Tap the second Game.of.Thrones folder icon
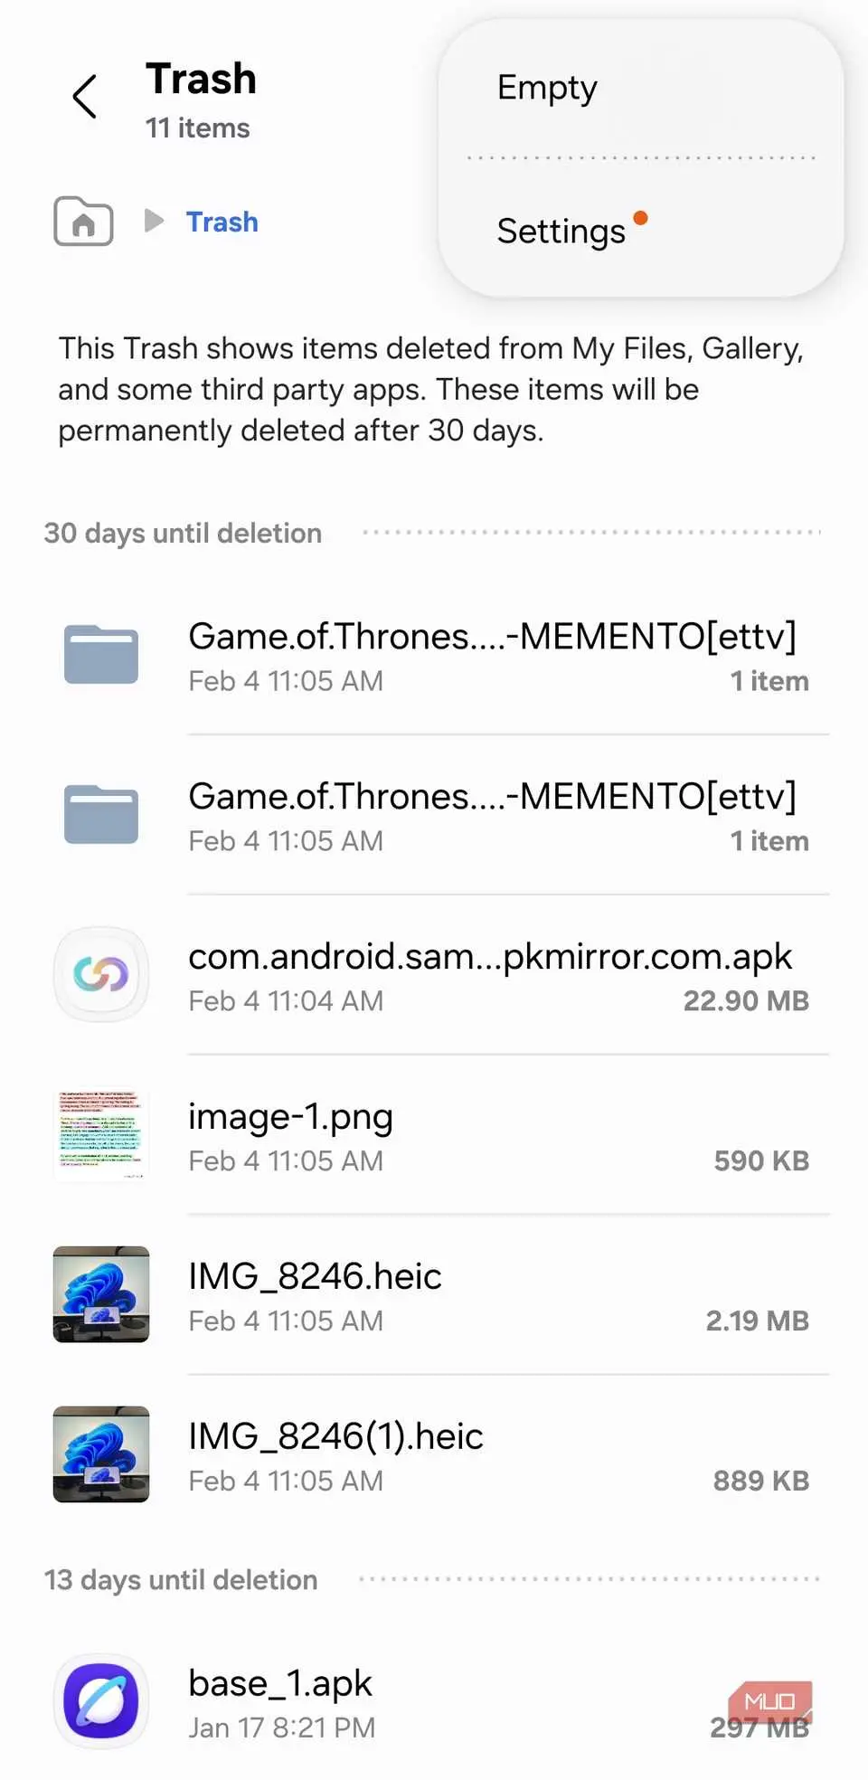This screenshot has height=1780, width=868. coord(101,814)
